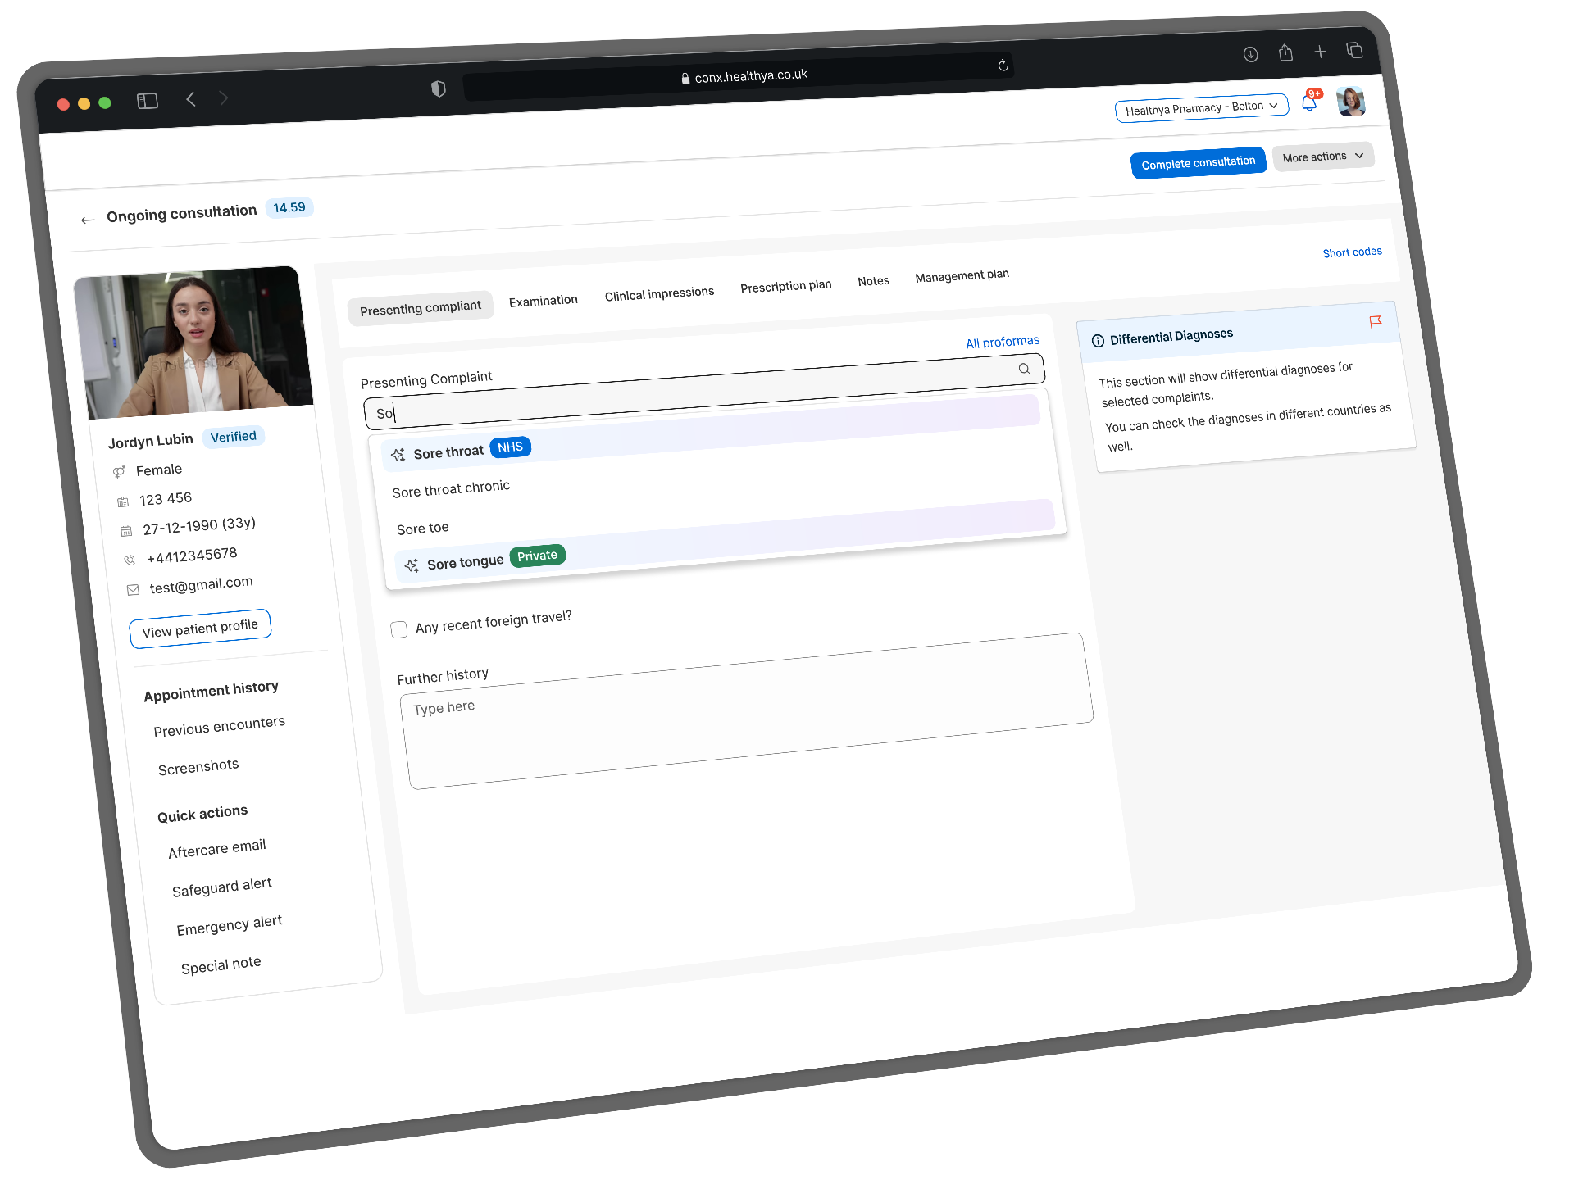The width and height of the screenshot is (1574, 1180).
Task: Click the search magnifier in Presenting Complaint
Action: pyautogui.click(x=1025, y=369)
